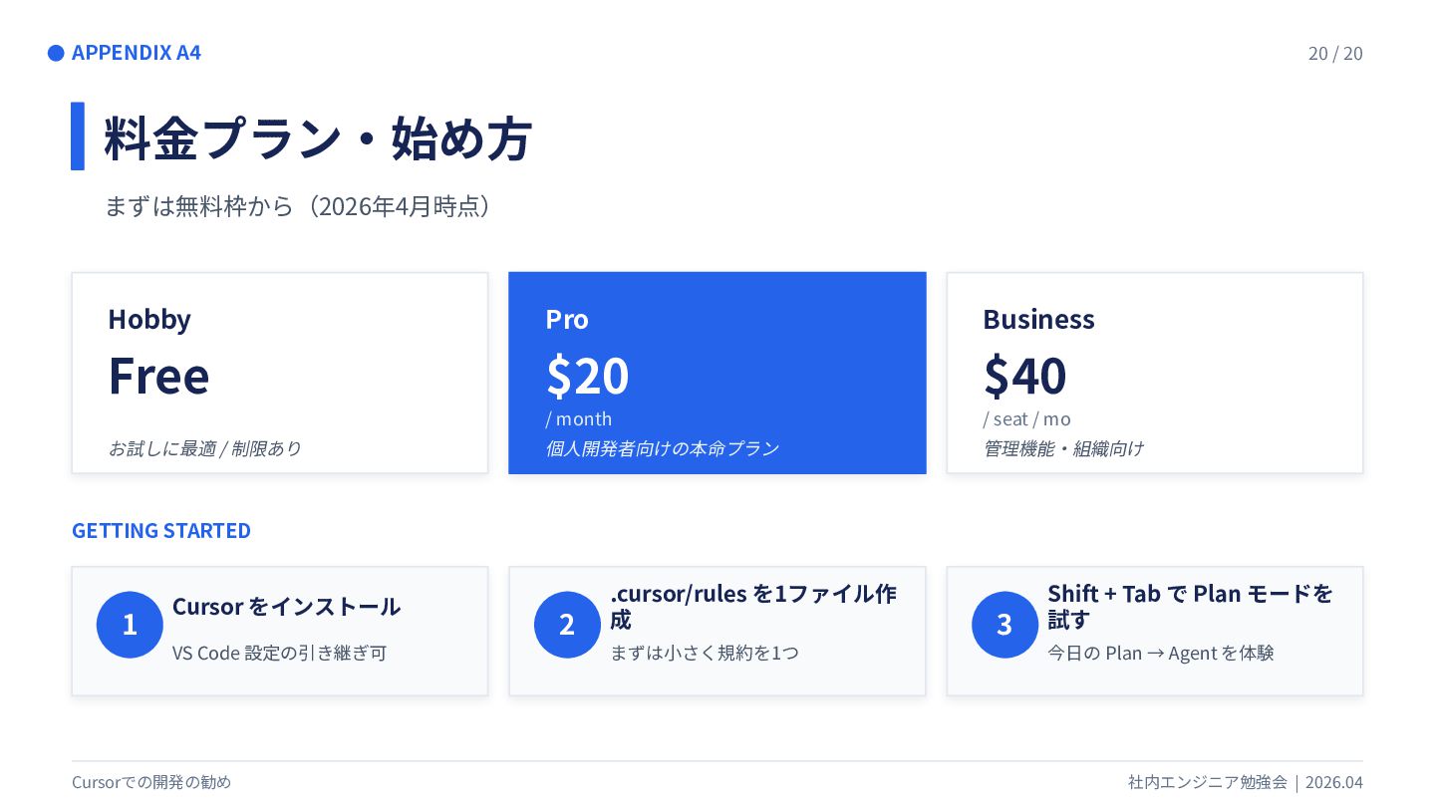Viewport: 1435px width, 807px height.
Task: Click the VS Code 設定の引き継ぎ可 text
Action: (279, 654)
